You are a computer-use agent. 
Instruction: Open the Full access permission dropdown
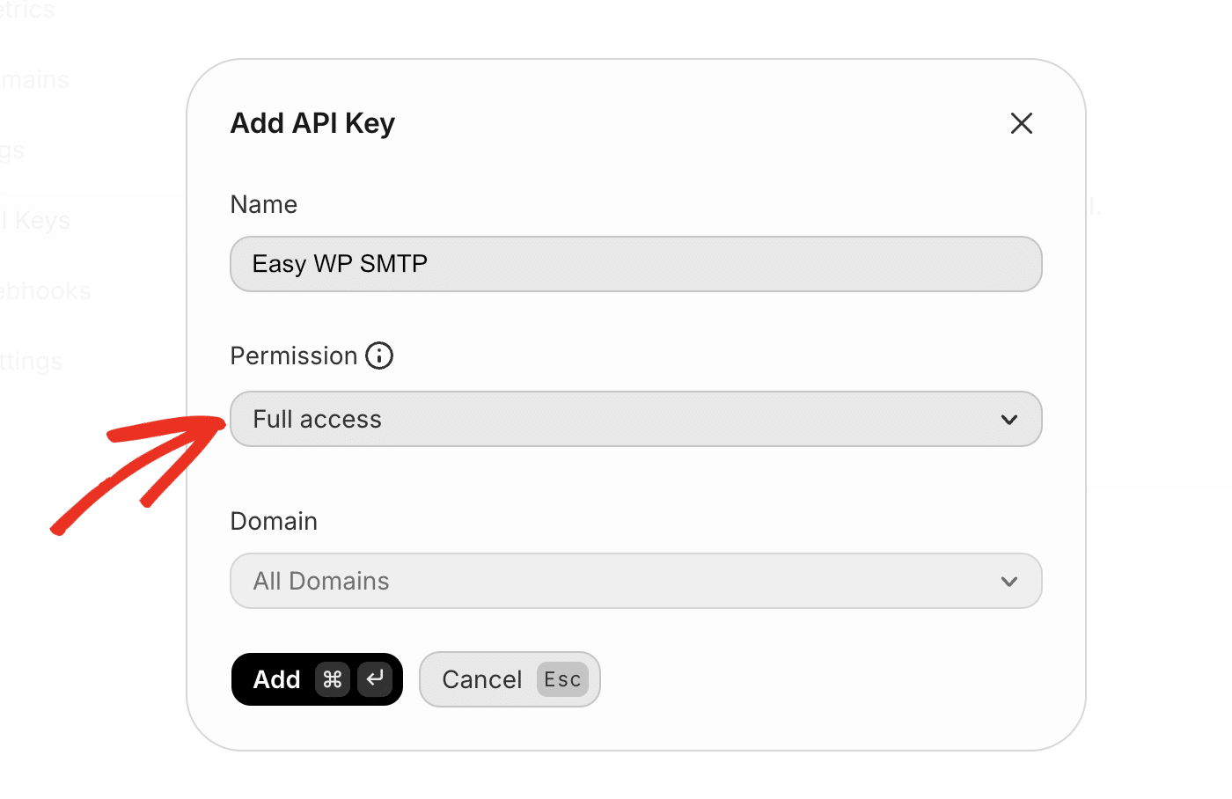[635, 420]
